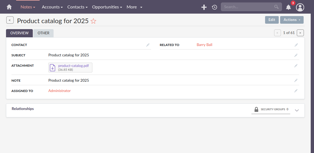Open the user profile avatar menu
The width and height of the screenshot is (314, 153).
pyautogui.click(x=300, y=7)
